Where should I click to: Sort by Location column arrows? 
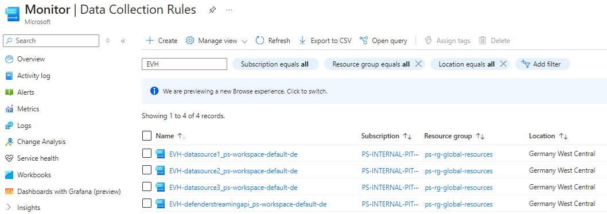(563, 136)
